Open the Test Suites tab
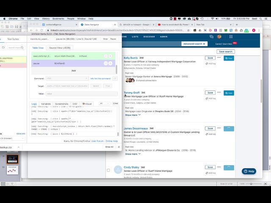 (13, 39)
